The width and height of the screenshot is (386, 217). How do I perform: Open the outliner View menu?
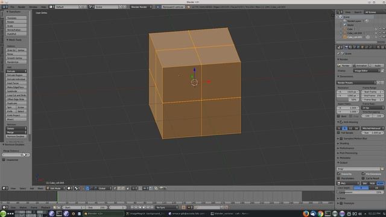348,12
